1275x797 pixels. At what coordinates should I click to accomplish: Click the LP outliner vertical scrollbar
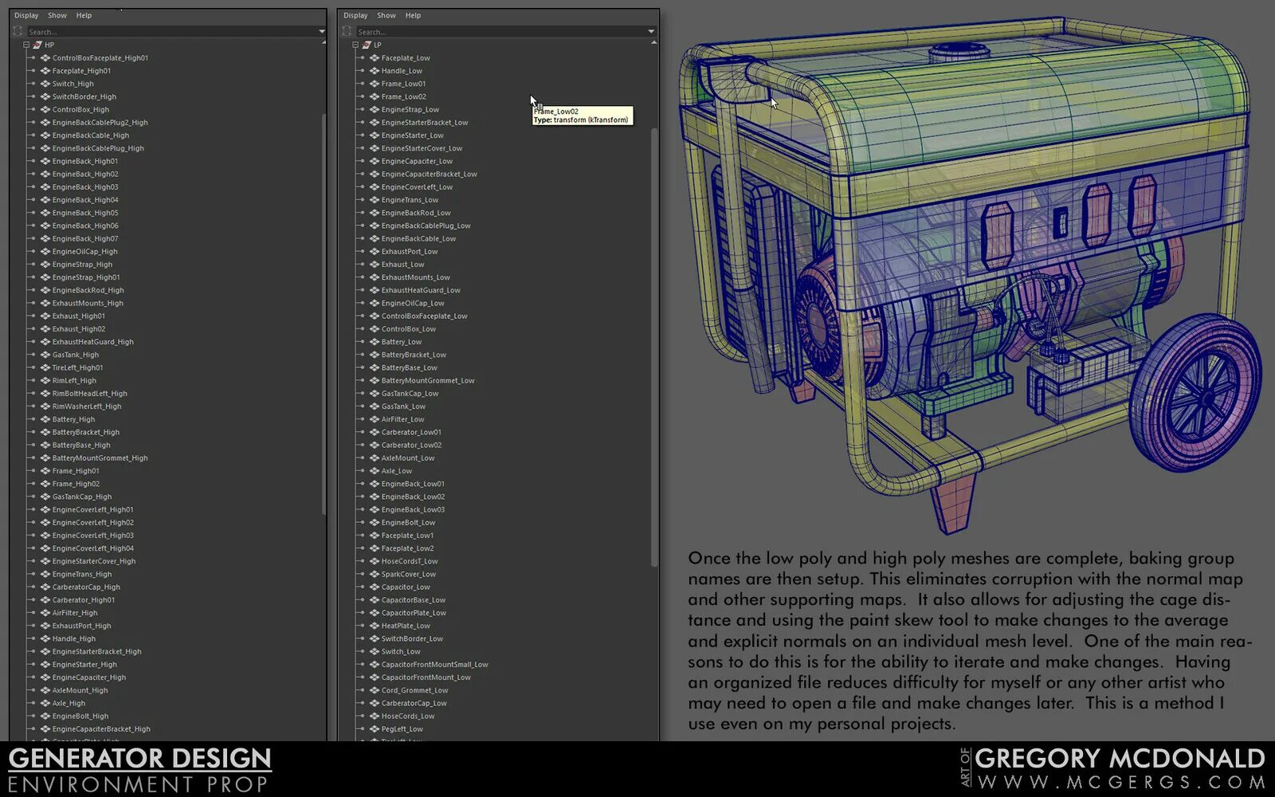tap(654, 347)
